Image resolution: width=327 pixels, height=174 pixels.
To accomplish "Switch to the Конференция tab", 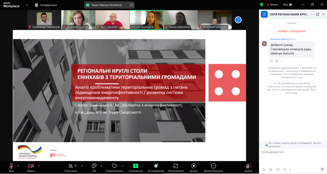I will [46, 5].
